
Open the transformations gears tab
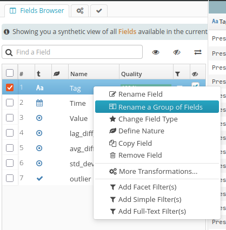[x=80, y=11]
